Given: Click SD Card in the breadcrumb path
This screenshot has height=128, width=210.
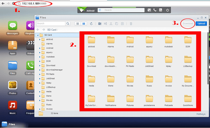Looking at the screenshot, I should (52, 30).
